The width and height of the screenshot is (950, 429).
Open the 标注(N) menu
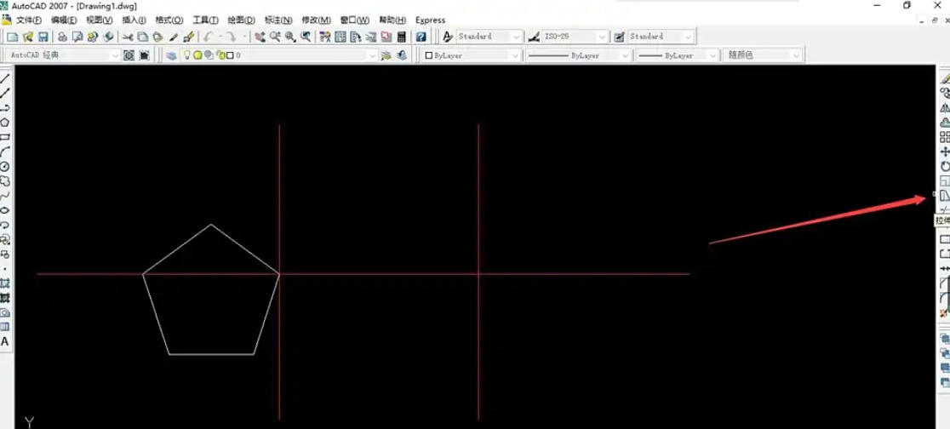(x=278, y=20)
